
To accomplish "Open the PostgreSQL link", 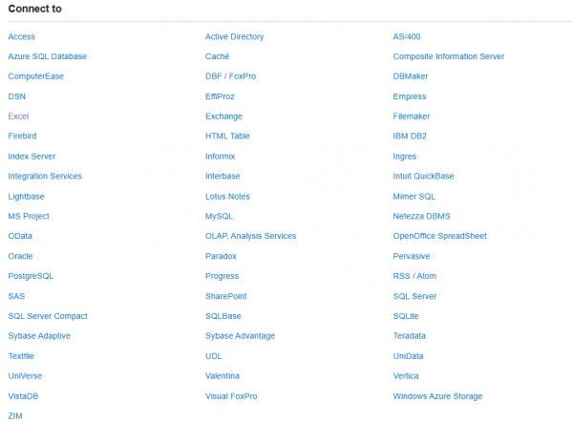I will coord(31,276).
